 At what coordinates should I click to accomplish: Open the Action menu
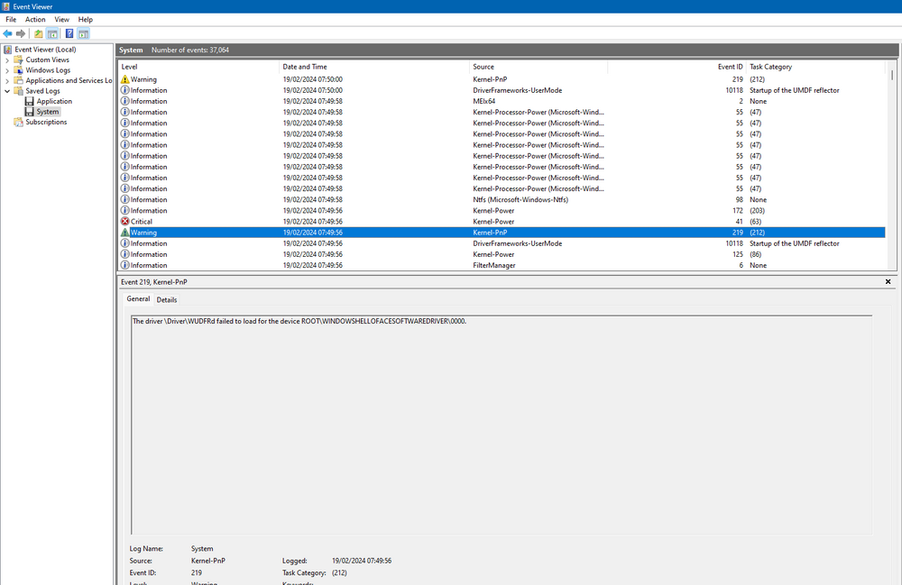click(35, 20)
